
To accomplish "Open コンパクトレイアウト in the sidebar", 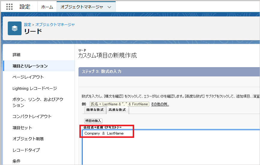I will 32,116.
